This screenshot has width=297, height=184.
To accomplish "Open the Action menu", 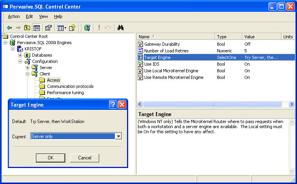I will click(x=14, y=16).
